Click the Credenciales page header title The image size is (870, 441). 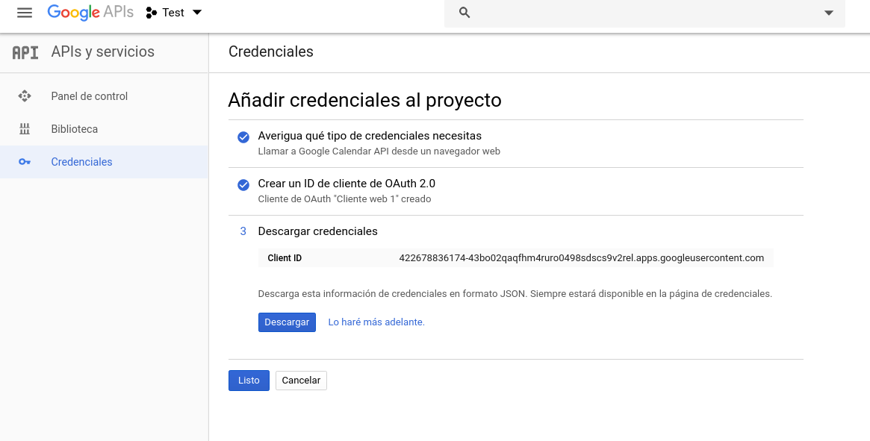click(271, 51)
